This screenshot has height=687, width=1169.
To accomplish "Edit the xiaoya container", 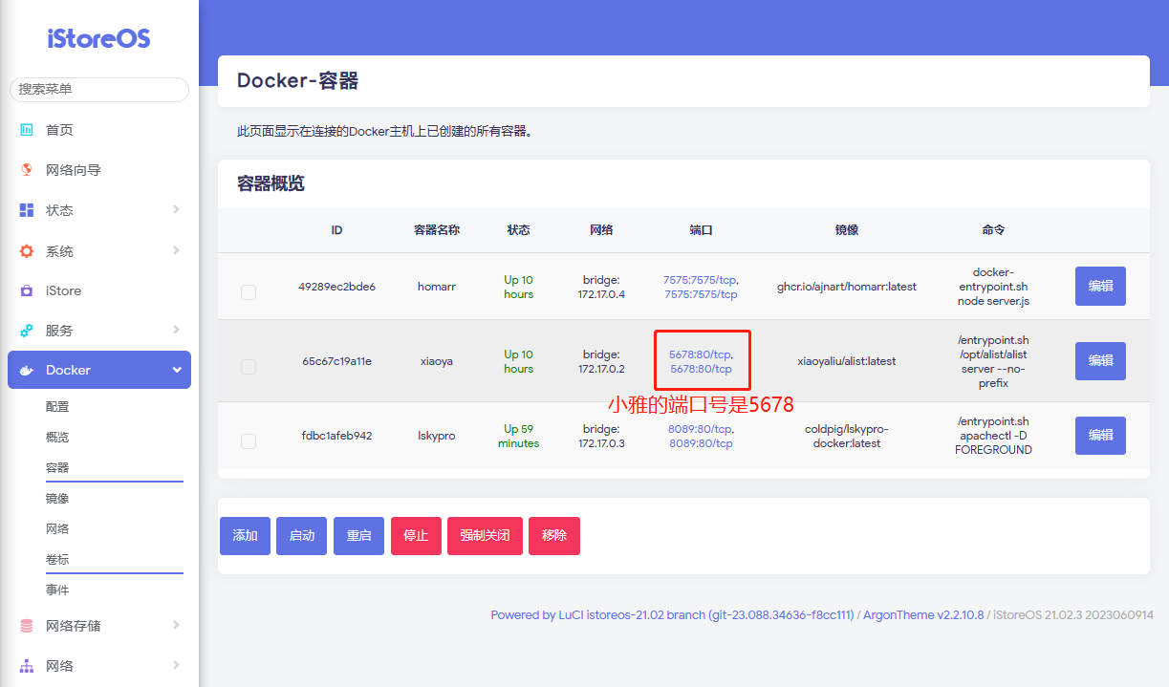I will [1100, 361].
